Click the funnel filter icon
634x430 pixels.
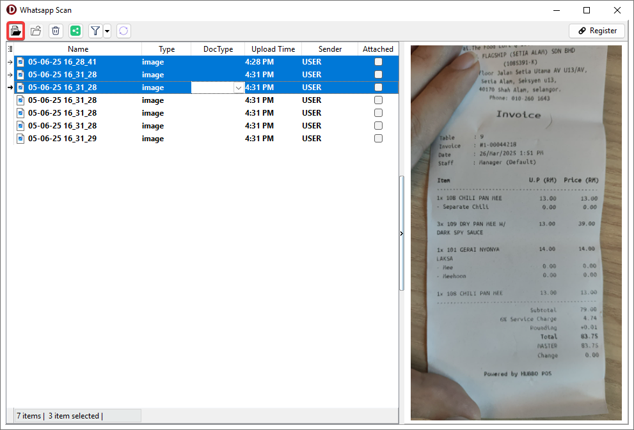(x=95, y=31)
